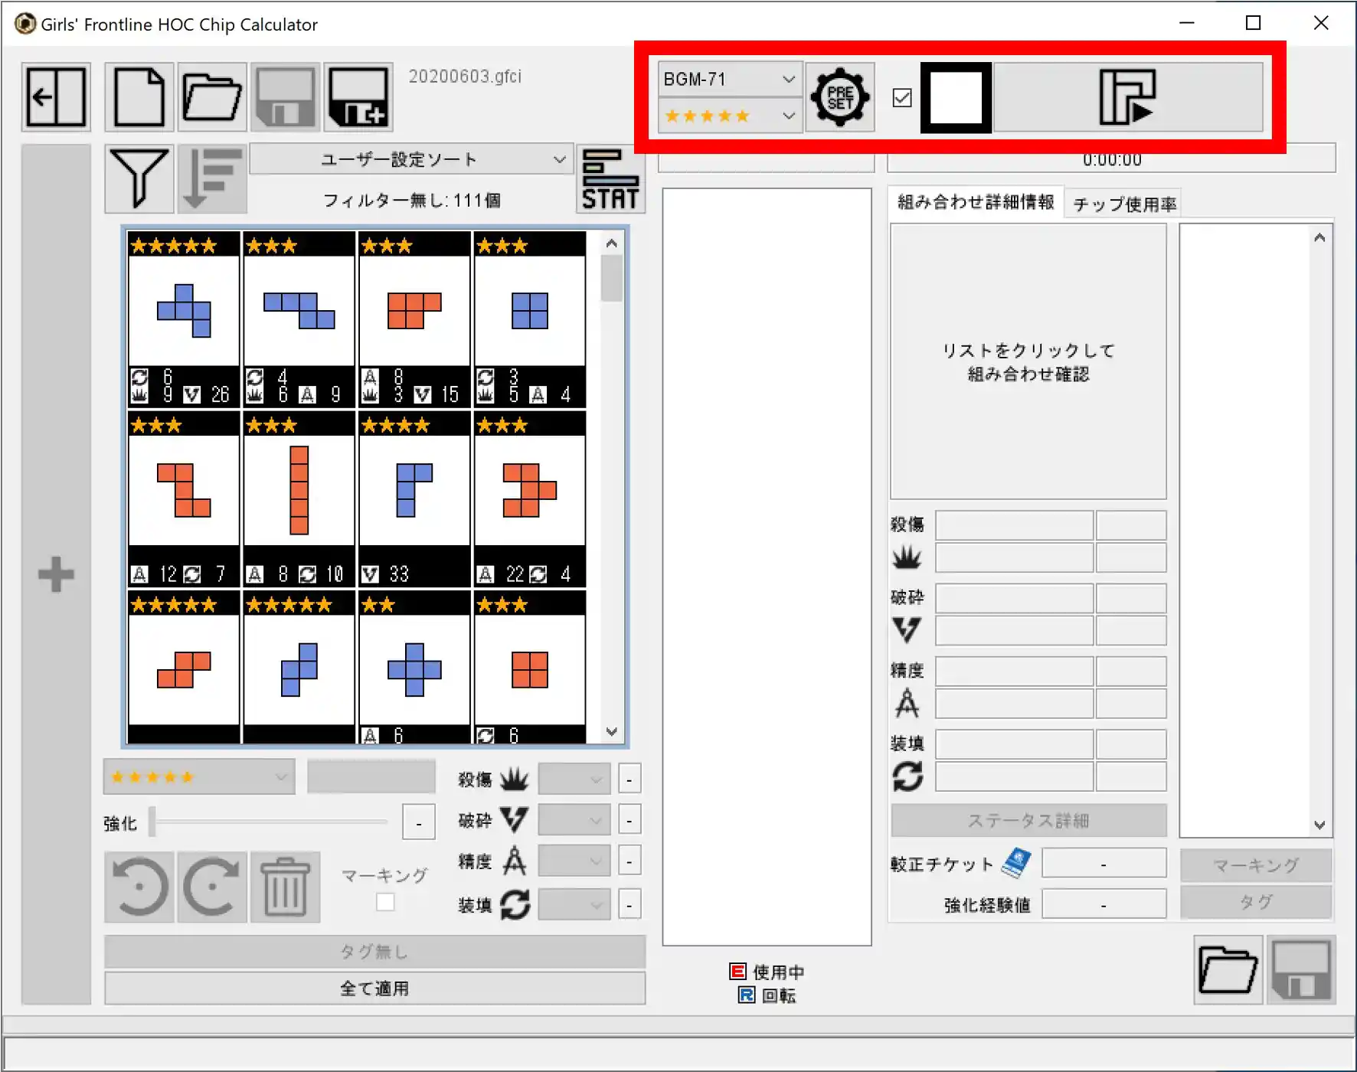Click the 強化経験値 value field
Viewport: 1357px width, 1072px height.
click(1104, 904)
